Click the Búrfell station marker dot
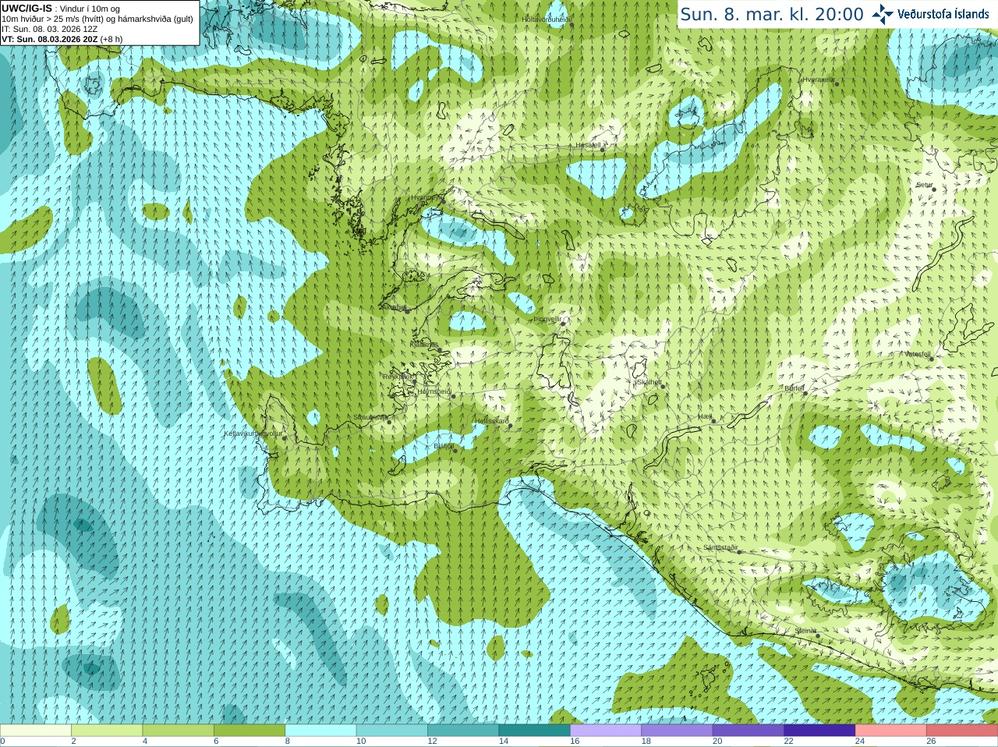 coord(805,392)
